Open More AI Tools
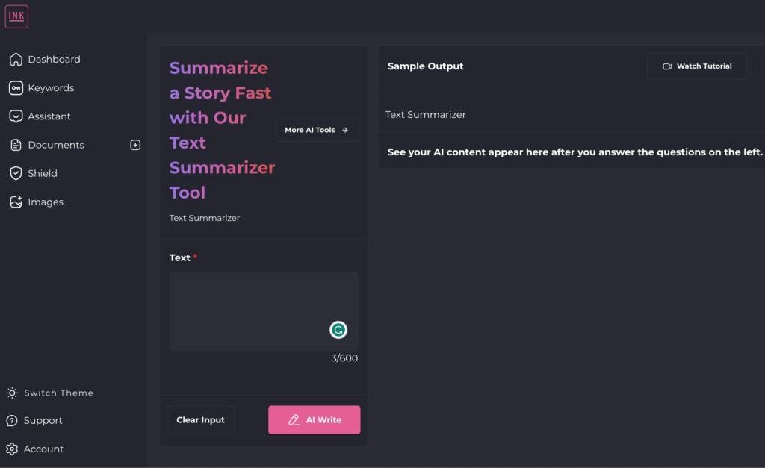The width and height of the screenshot is (765, 468). [318, 130]
